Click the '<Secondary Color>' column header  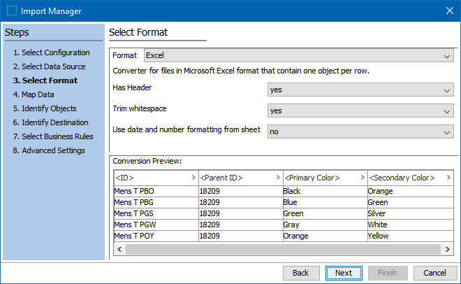[x=411, y=178]
